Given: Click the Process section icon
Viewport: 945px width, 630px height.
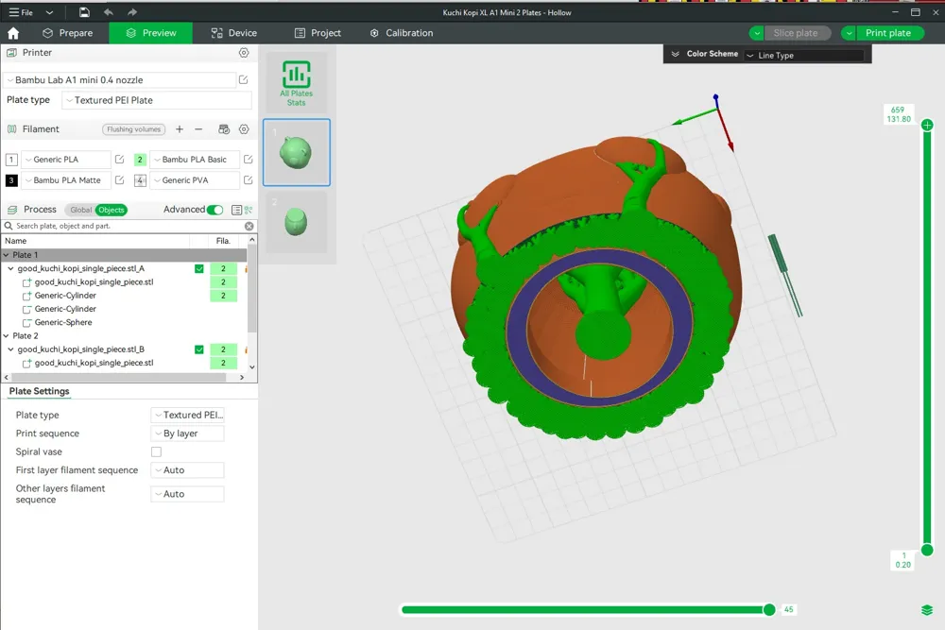Looking at the screenshot, I should point(11,210).
